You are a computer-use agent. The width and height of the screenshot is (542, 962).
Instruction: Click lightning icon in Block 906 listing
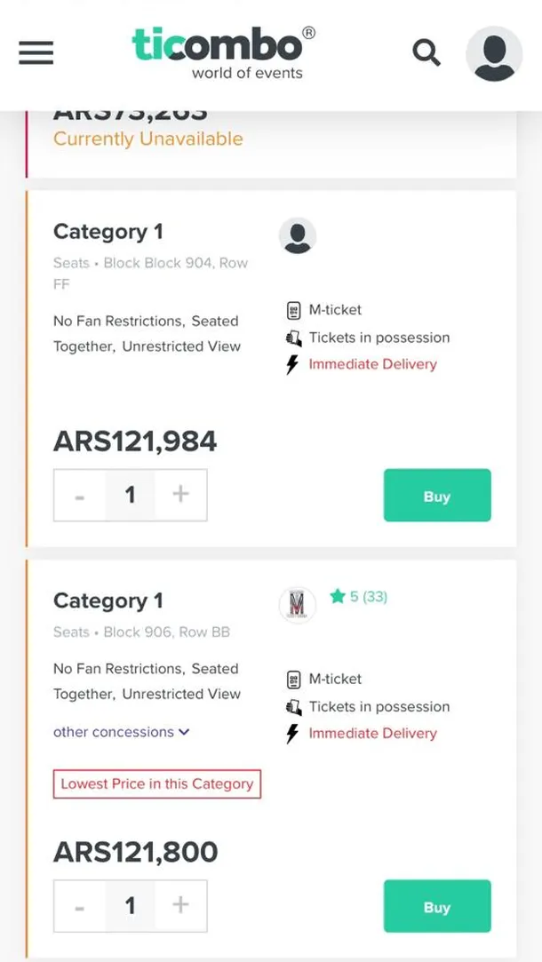point(292,734)
